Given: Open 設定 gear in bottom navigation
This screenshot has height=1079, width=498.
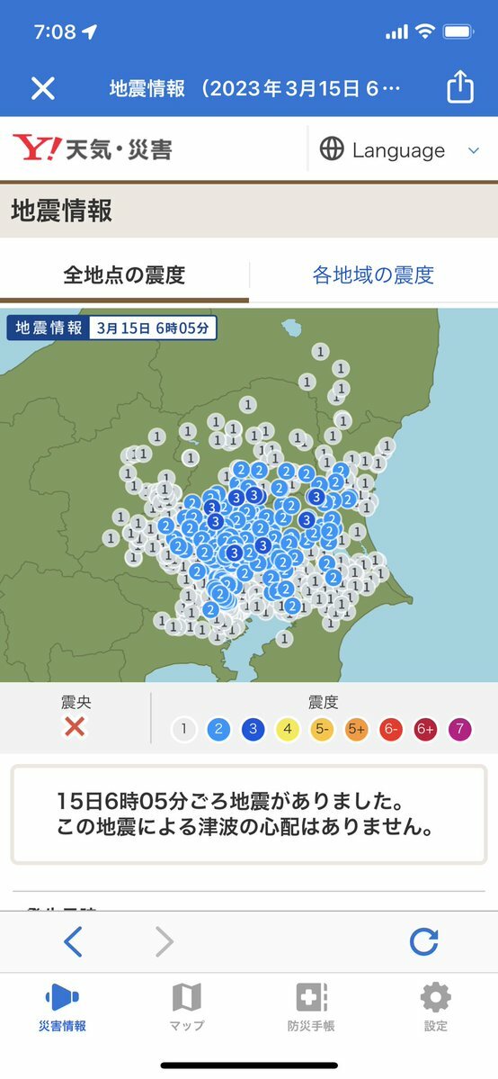Looking at the screenshot, I should tap(435, 1007).
